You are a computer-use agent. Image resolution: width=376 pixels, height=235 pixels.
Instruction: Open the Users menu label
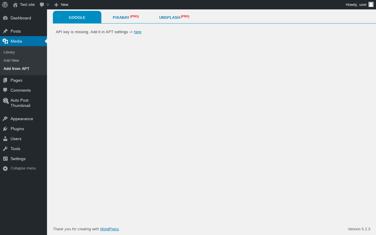point(16,139)
